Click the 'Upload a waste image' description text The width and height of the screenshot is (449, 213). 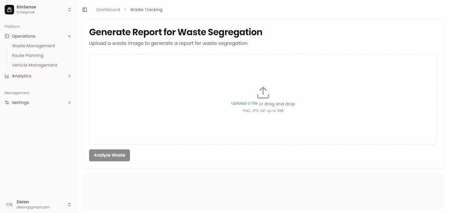tap(169, 44)
